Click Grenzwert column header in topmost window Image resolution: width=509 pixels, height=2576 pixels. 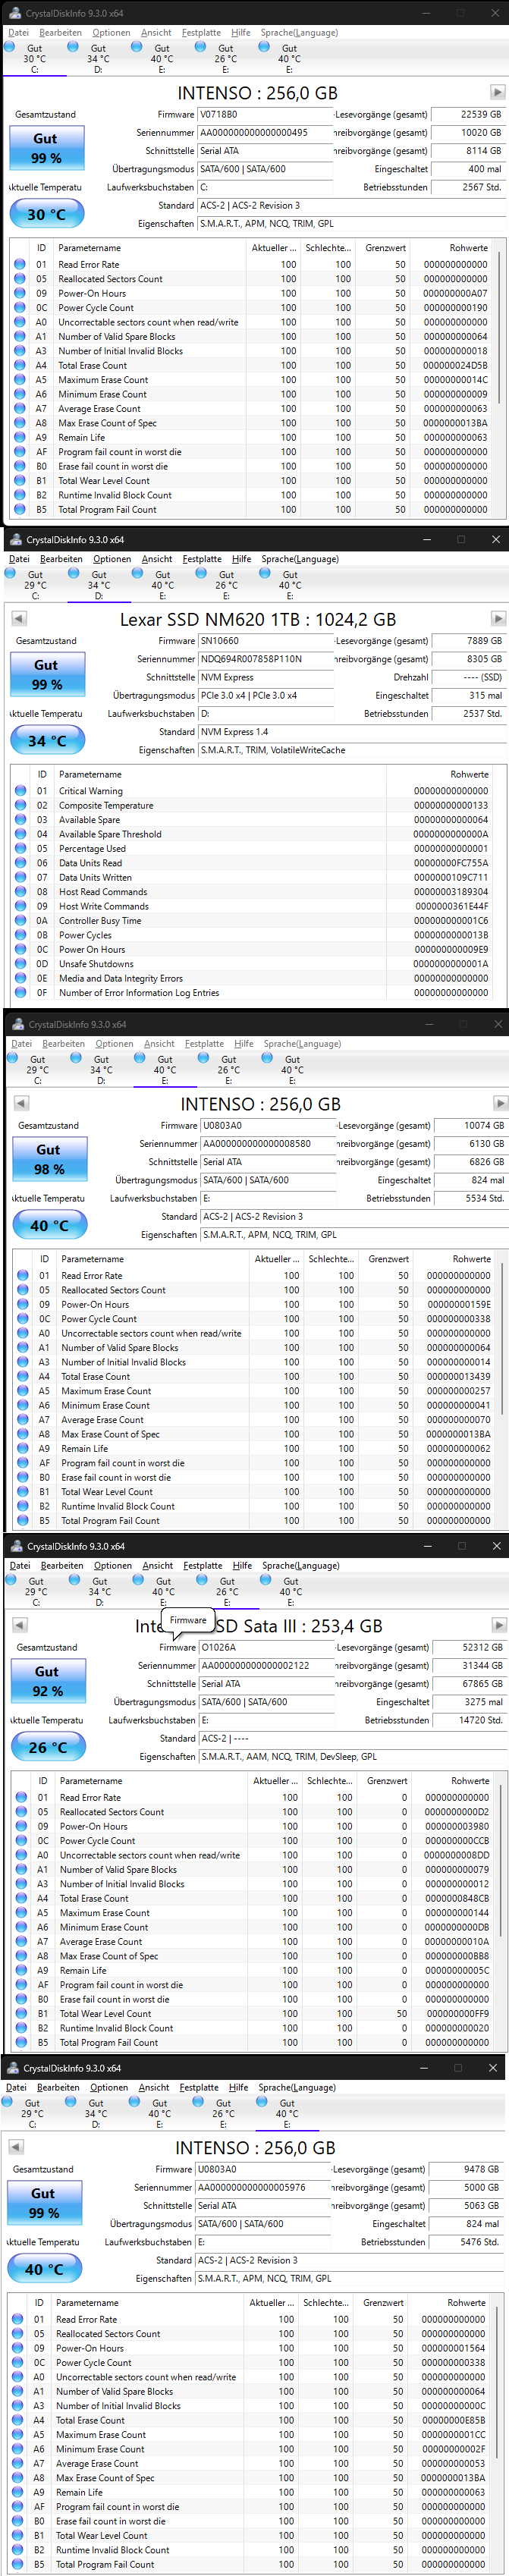[x=385, y=248]
